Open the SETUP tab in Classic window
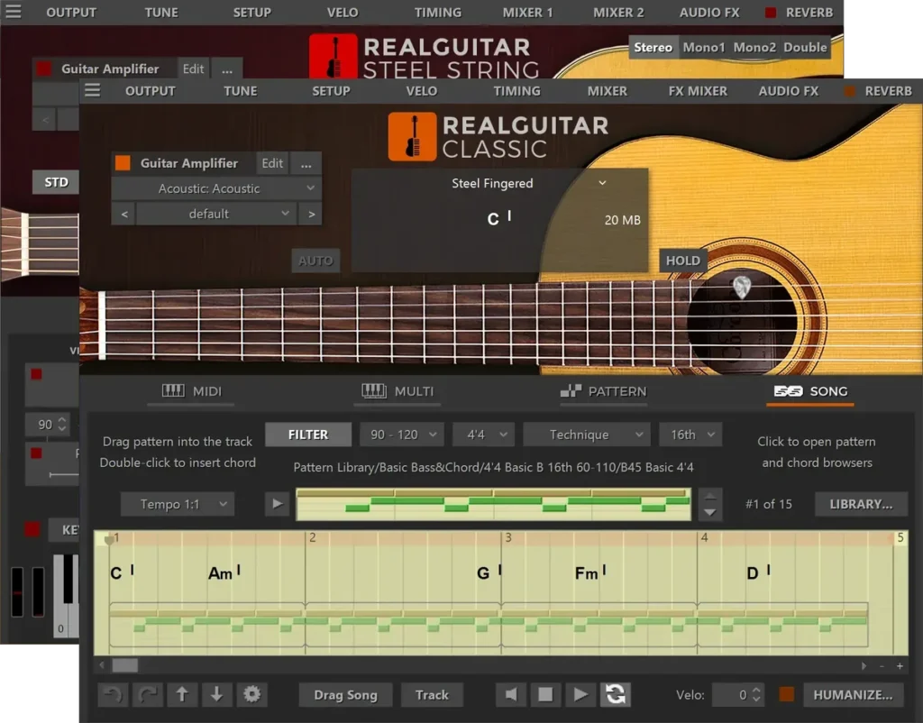Screen dimensions: 923x723 point(331,91)
